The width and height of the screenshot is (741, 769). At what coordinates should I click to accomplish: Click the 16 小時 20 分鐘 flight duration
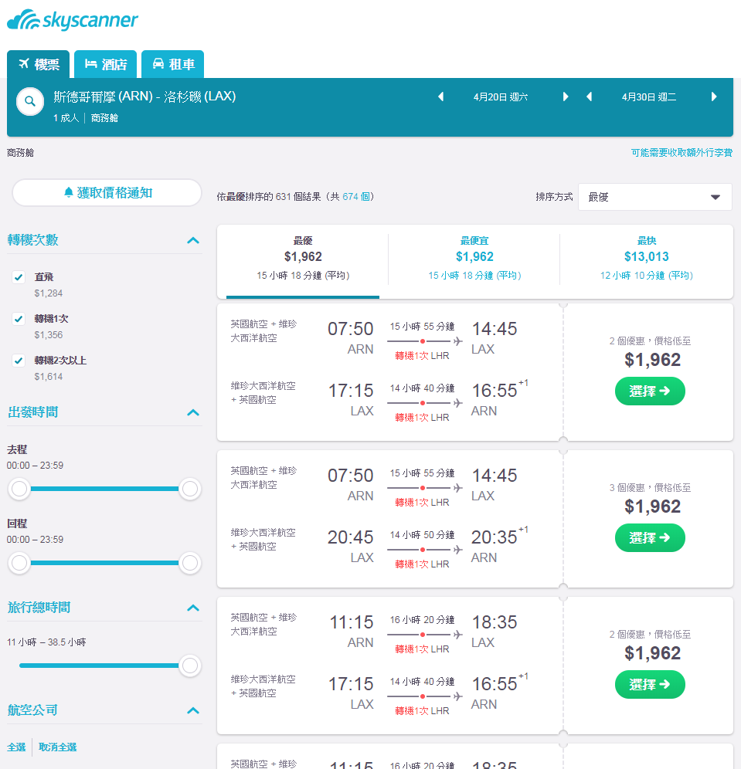tap(422, 620)
